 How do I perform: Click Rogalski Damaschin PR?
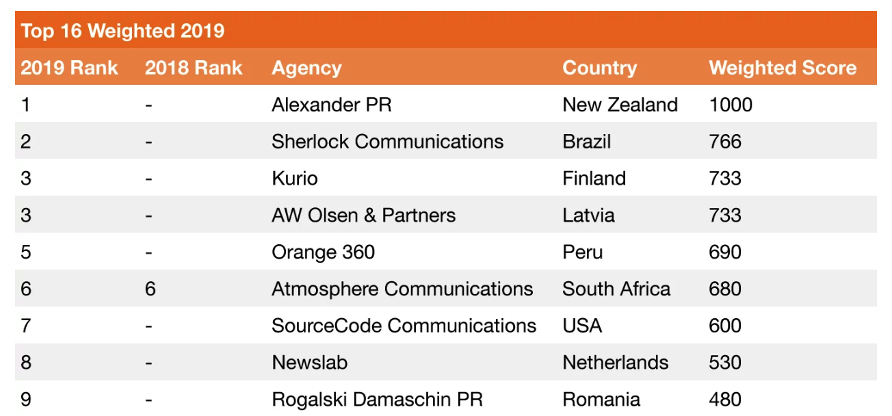(377, 400)
